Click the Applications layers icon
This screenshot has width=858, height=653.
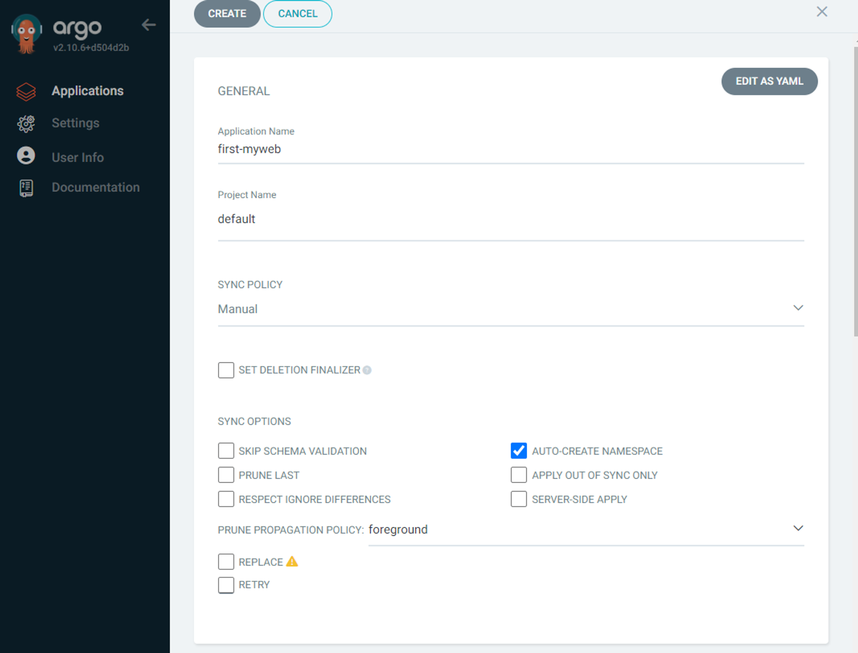point(26,92)
